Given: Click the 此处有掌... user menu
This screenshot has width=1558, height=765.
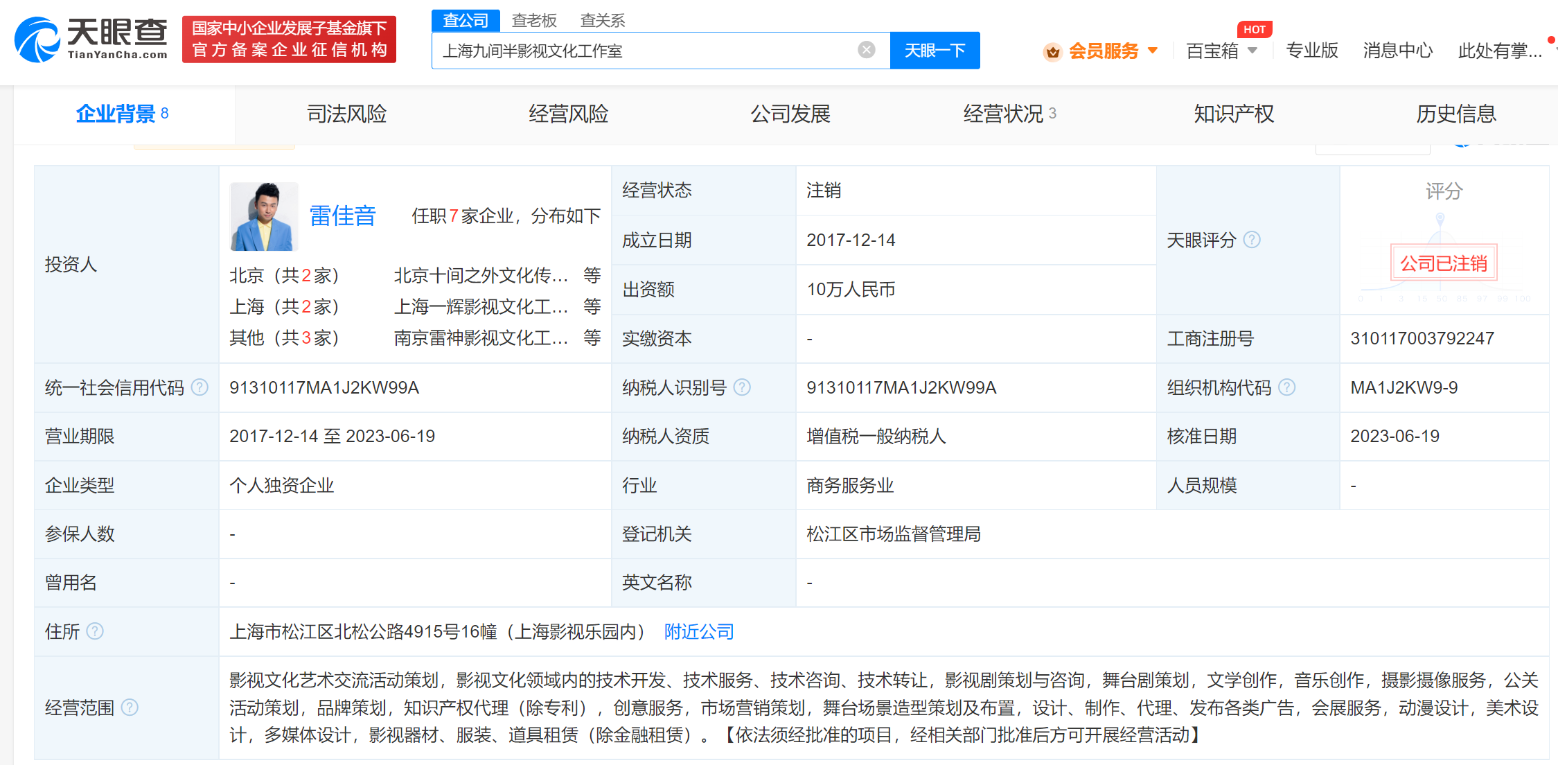Looking at the screenshot, I should (x=1500, y=51).
